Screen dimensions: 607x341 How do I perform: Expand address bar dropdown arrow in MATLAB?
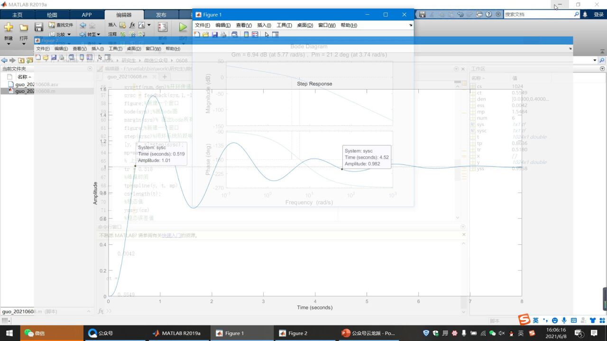pyautogui.click(x=595, y=60)
